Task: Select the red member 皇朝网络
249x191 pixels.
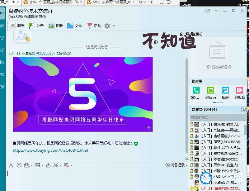Action: pos(216,189)
